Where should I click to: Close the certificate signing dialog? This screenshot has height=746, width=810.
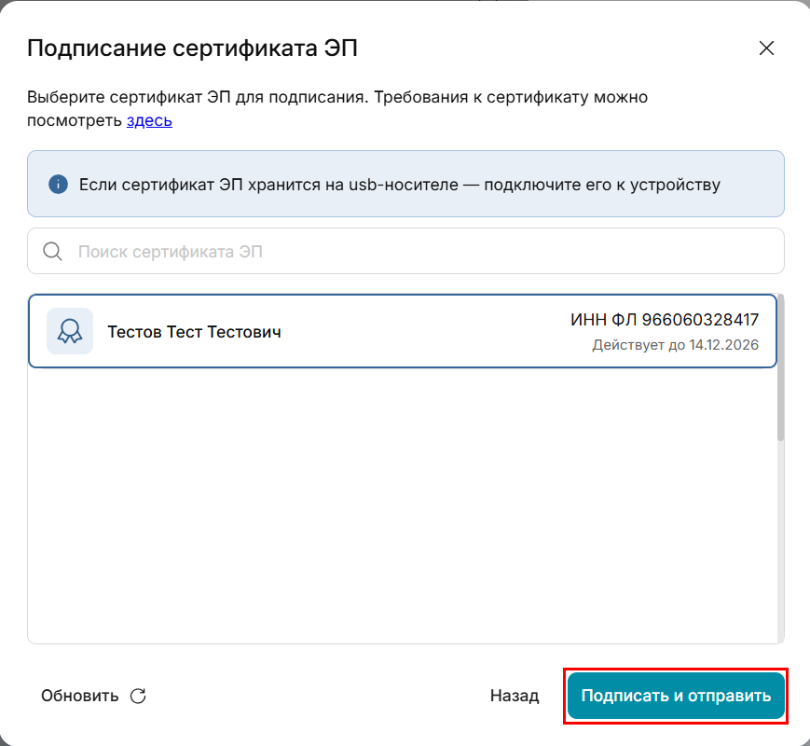coord(766,48)
